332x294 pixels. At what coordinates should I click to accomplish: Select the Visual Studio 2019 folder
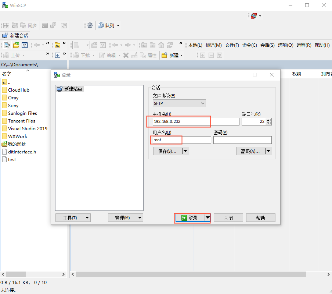click(28, 128)
